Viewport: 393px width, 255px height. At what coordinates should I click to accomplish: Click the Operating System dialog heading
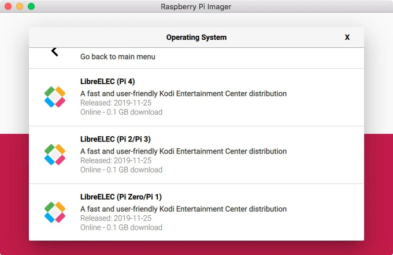pos(196,37)
